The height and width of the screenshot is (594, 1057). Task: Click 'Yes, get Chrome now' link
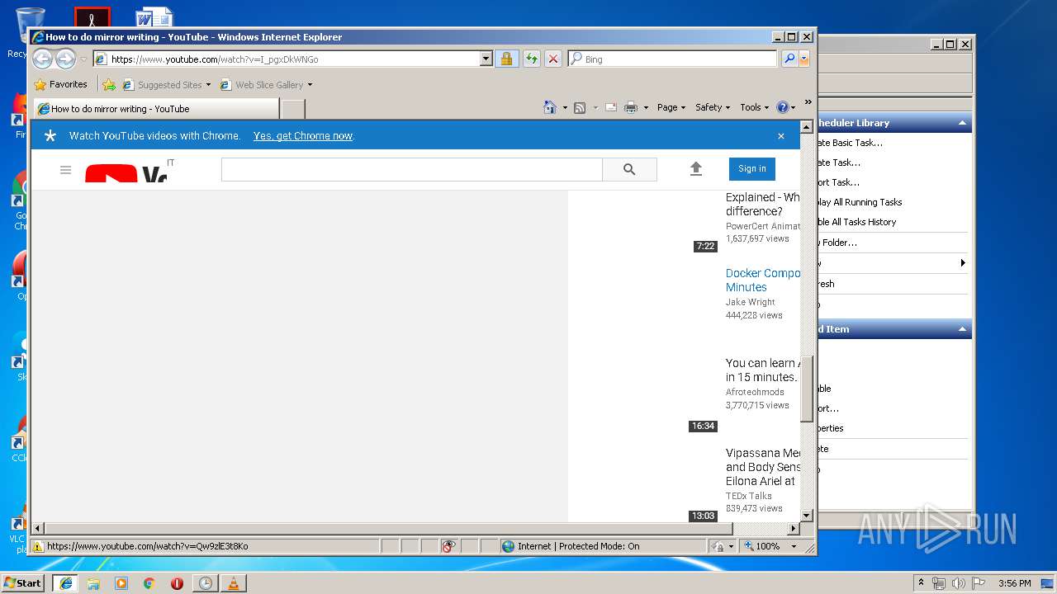[x=303, y=136]
